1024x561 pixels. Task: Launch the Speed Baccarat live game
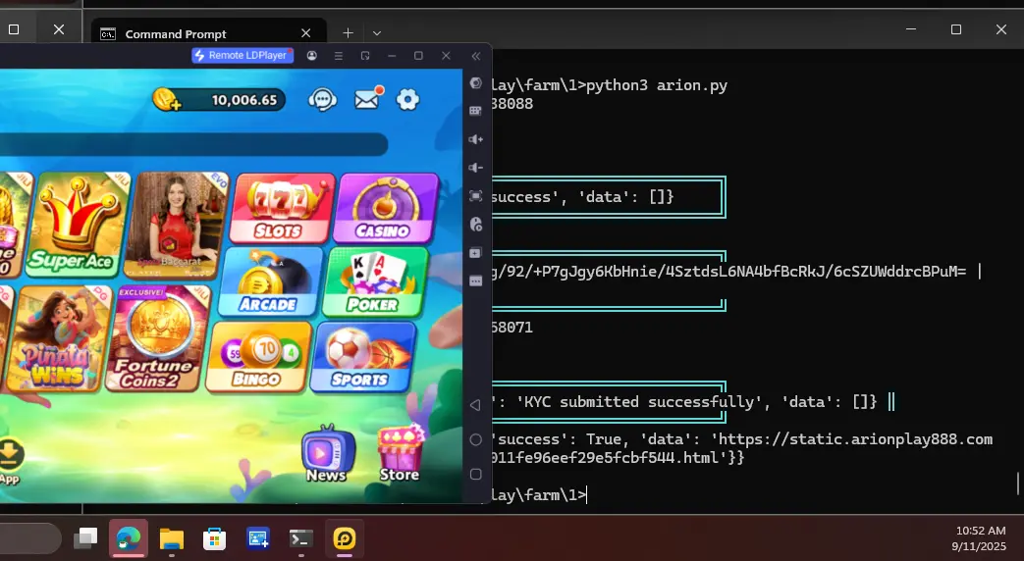click(176, 225)
